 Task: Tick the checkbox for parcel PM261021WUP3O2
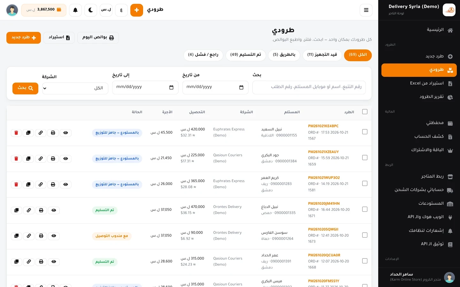tap(365, 183)
